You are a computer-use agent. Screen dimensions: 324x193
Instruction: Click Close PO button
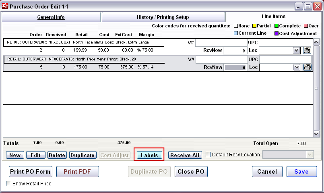[191, 172]
